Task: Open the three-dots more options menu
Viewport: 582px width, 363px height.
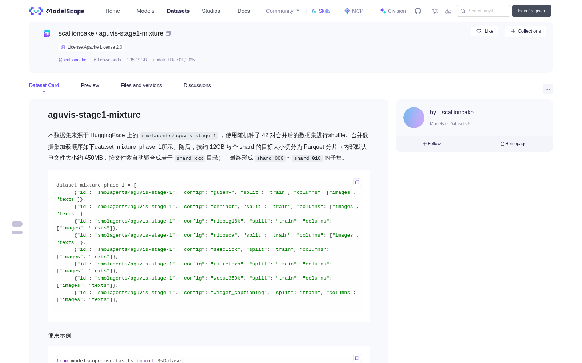Action: [547, 89]
